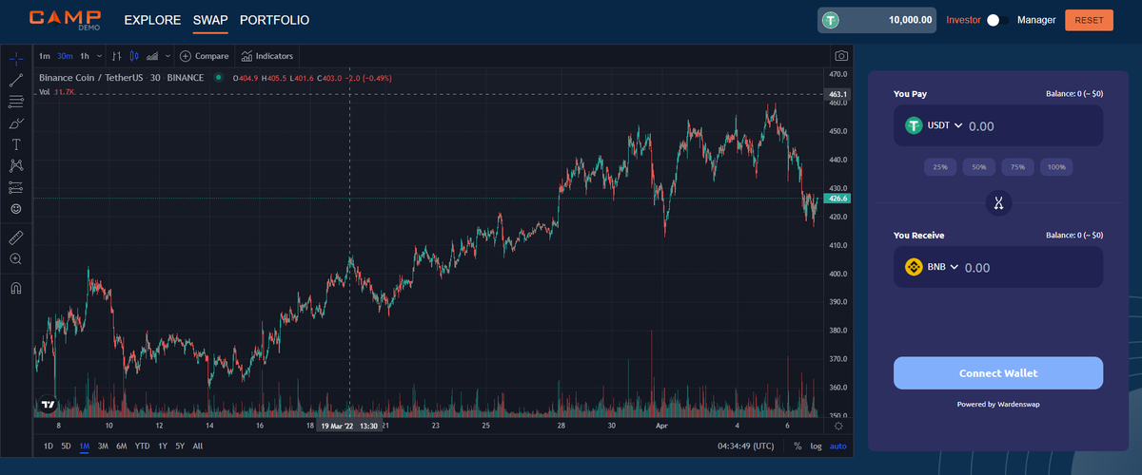Click the green market status dot
This screenshot has width=1142, height=475.
[219, 78]
